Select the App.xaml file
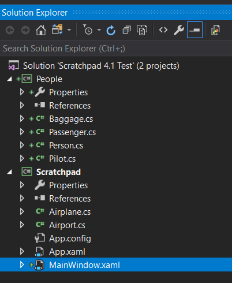The height and width of the screenshot is (283, 232). click(67, 252)
